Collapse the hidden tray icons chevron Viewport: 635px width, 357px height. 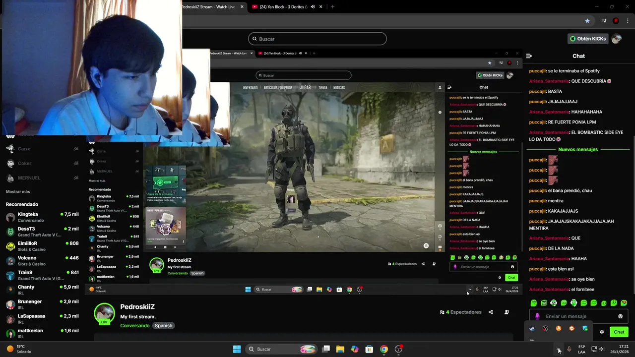(559, 349)
